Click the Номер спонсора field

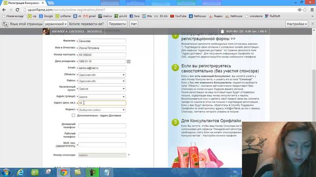click(102, 155)
